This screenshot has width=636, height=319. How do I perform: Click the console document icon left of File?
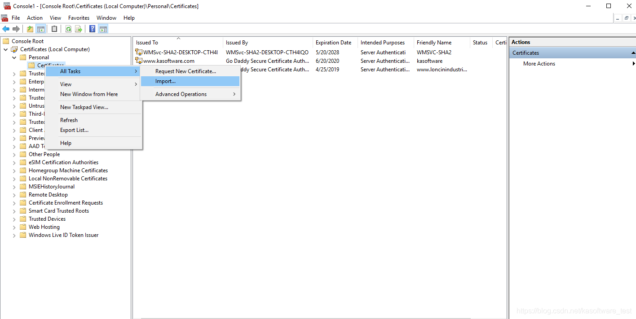coord(4,18)
